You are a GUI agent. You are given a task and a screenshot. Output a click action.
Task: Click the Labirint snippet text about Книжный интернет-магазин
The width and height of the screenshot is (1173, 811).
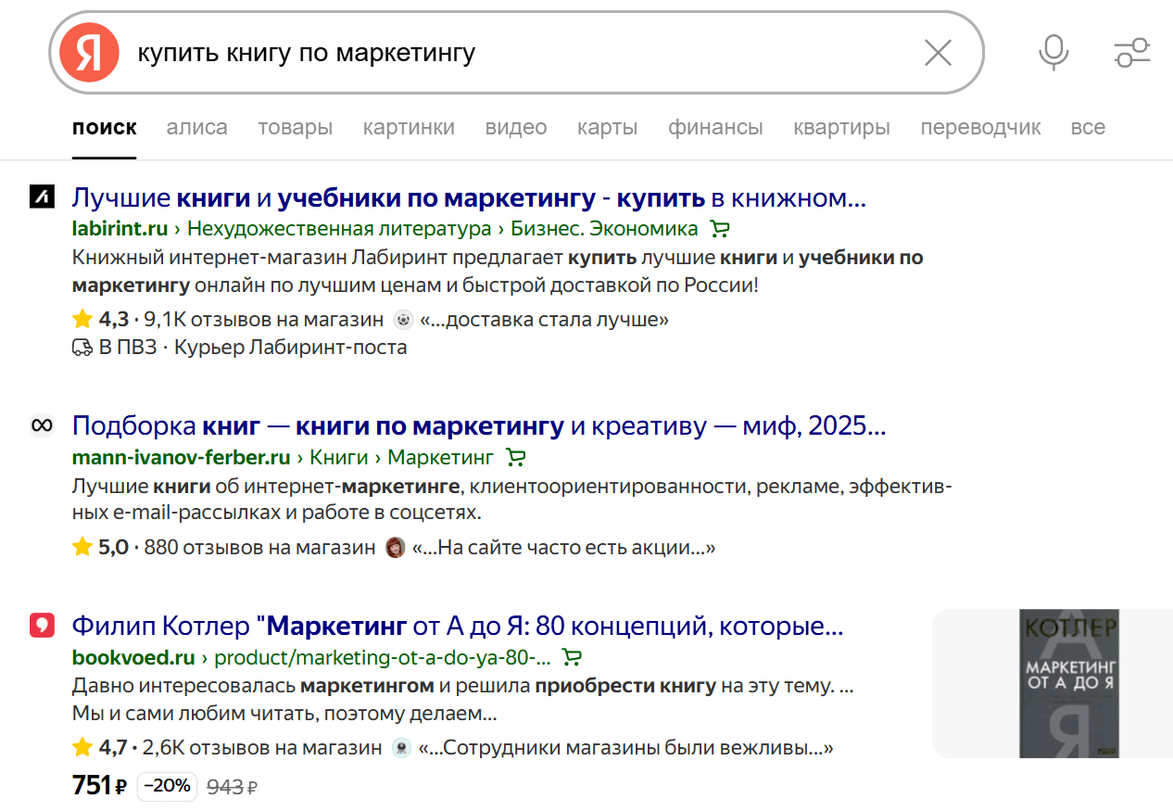pos(498,271)
